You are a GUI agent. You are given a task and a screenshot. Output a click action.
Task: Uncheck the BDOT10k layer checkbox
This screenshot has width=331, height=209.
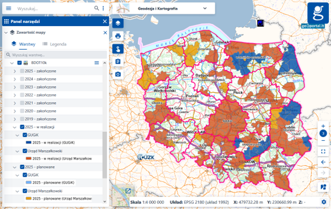pos(19,63)
